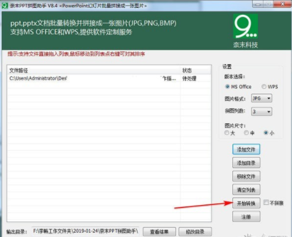The width and height of the screenshot is (292, 237).
Task: Click the 清空列表 button
Action: click(246, 190)
